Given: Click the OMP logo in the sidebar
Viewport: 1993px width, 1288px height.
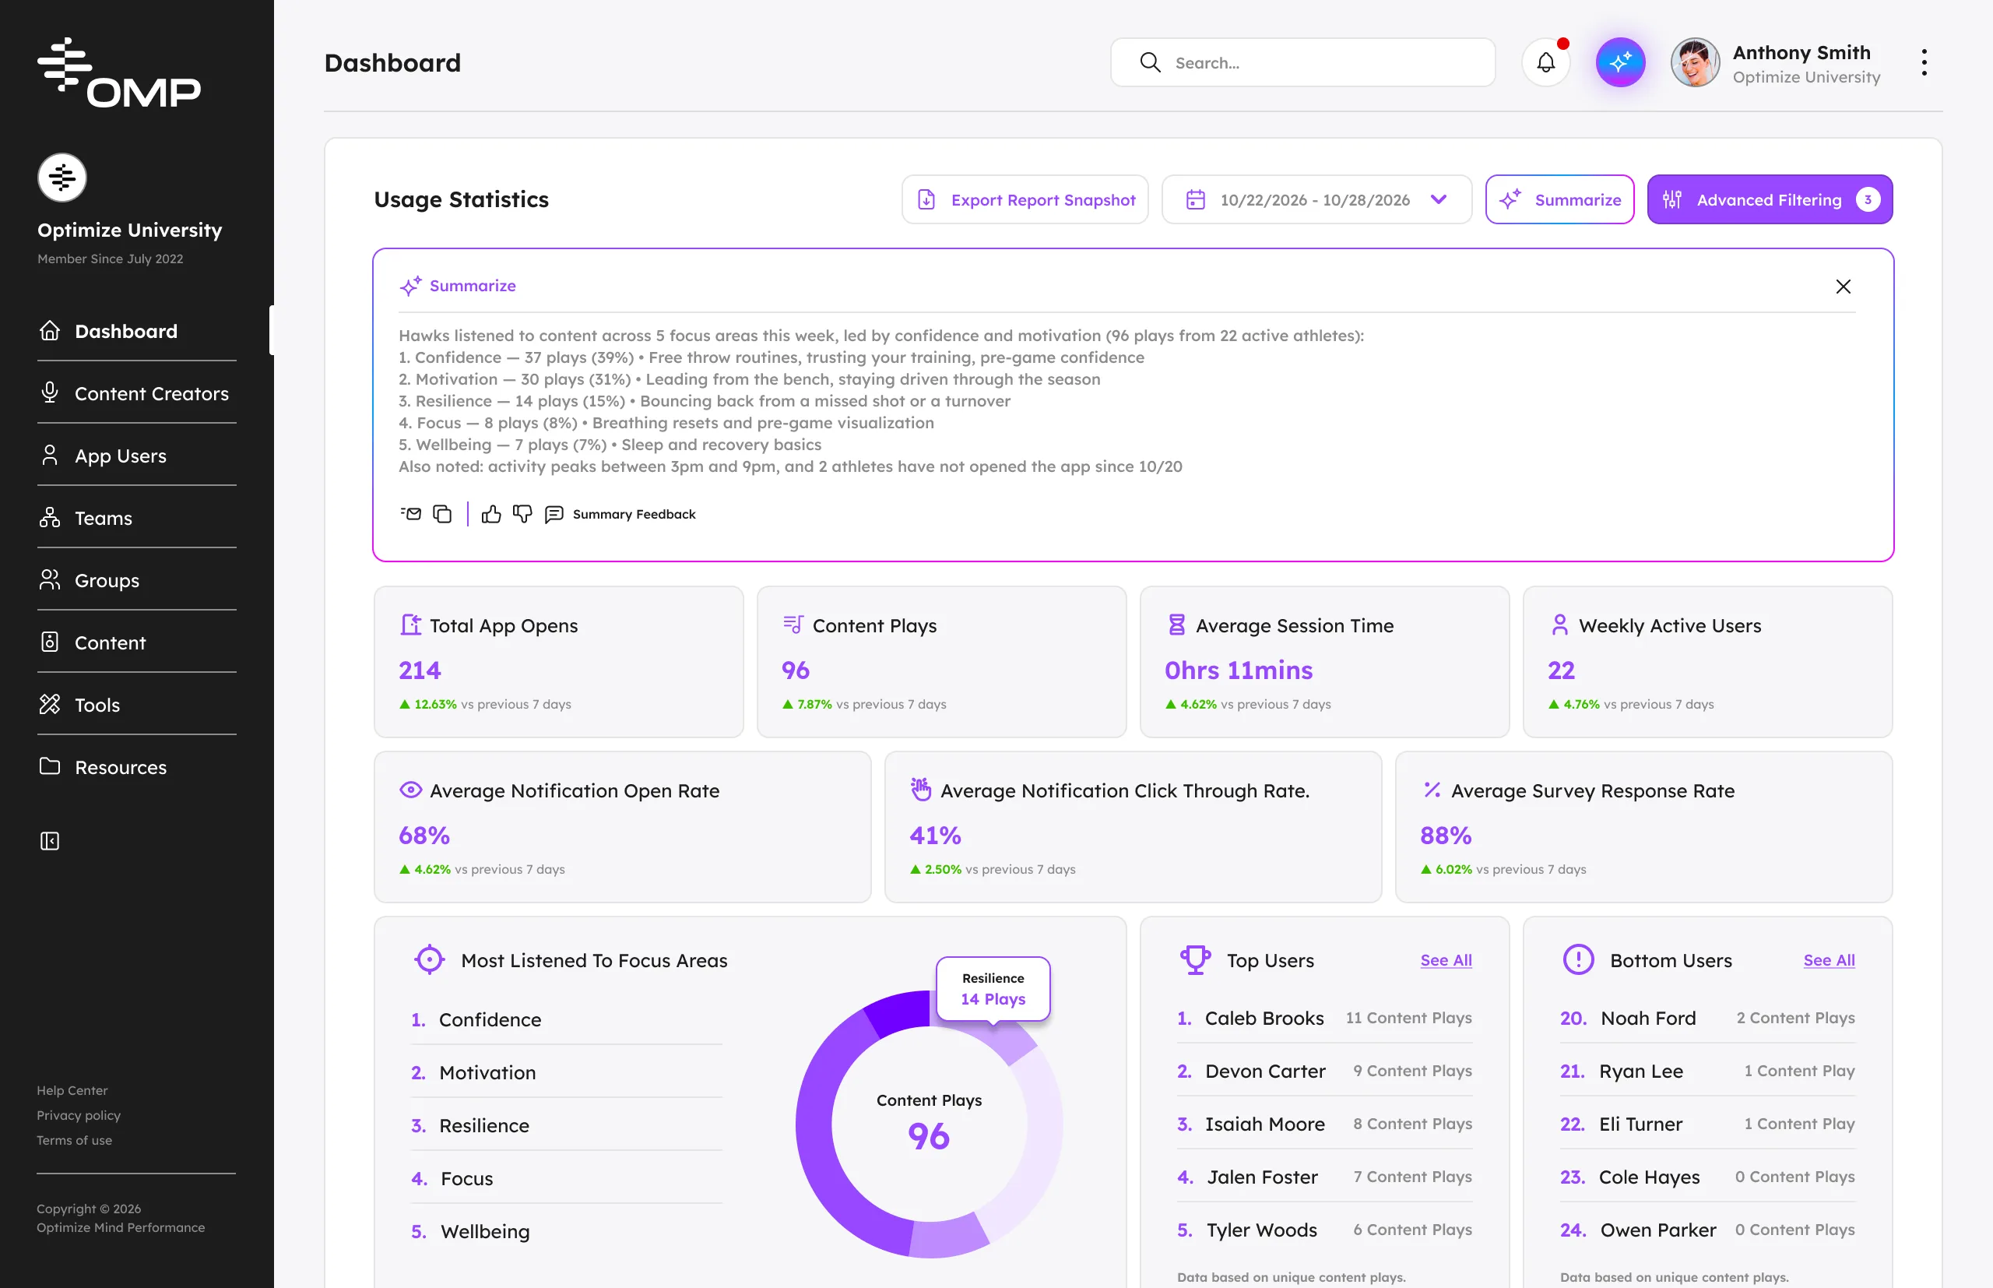Looking at the screenshot, I should click(118, 72).
